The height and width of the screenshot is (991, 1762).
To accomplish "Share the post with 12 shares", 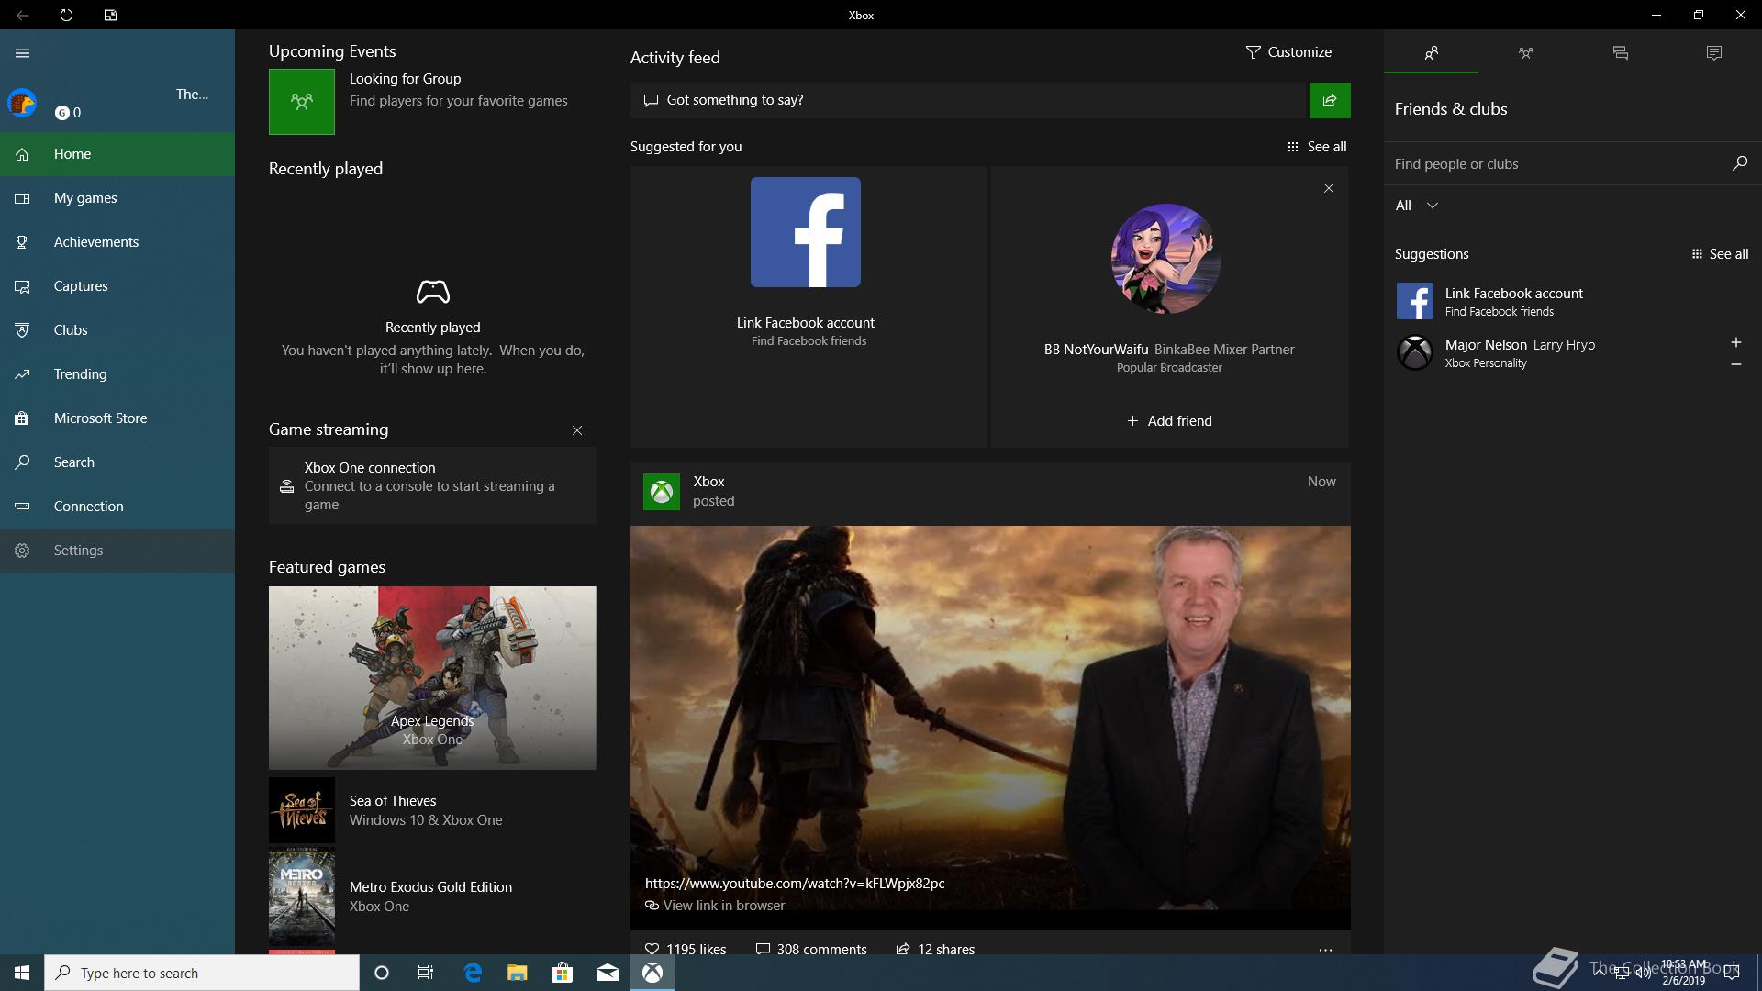I will click(x=935, y=949).
